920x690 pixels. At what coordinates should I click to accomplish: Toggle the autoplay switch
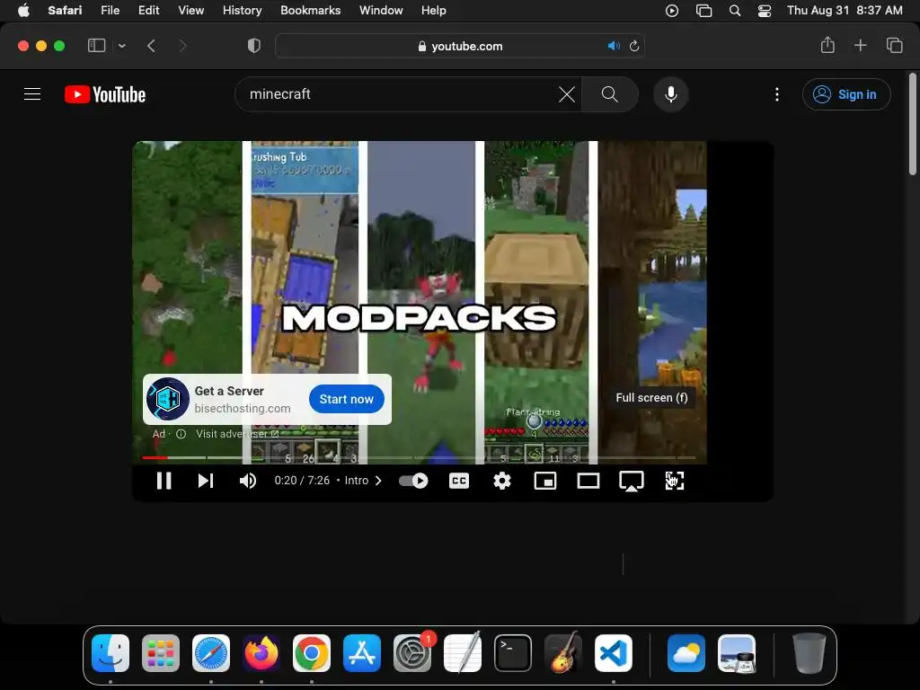click(x=413, y=481)
